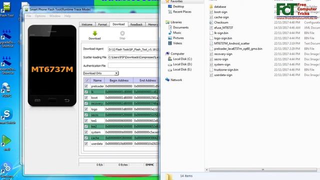Open Local Disk (E:) in sidebar
This screenshot has height=180, width=320.
pyautogui.click(x=182, y=69)
